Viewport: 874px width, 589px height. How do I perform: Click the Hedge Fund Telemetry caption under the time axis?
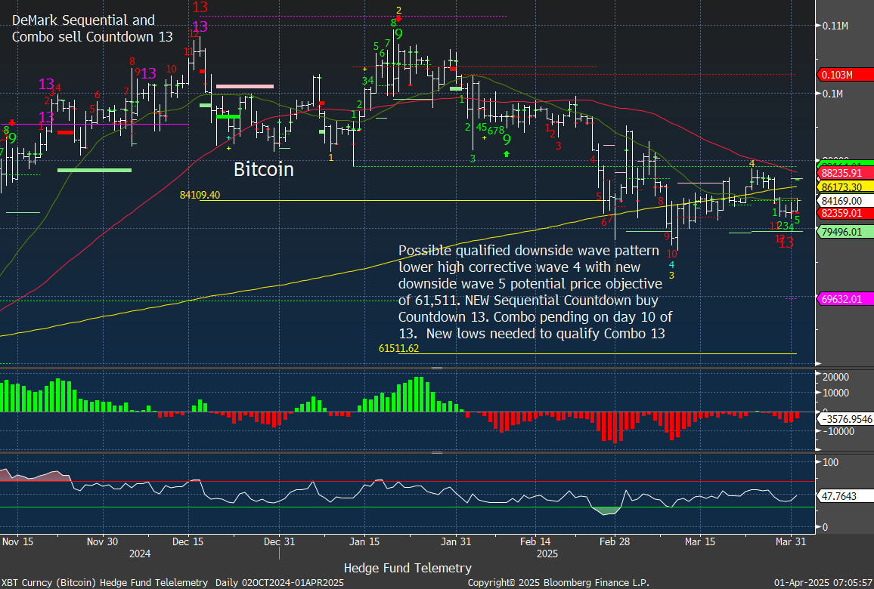click(408, 568)
